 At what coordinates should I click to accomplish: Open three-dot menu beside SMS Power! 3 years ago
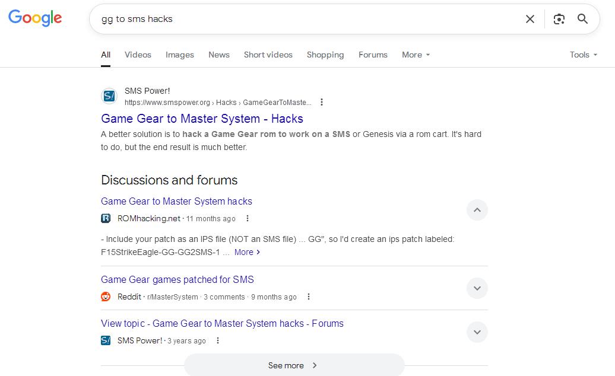(218, 340)
